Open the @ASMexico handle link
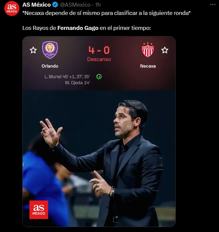Screen dimensions: 219x232 75,5
